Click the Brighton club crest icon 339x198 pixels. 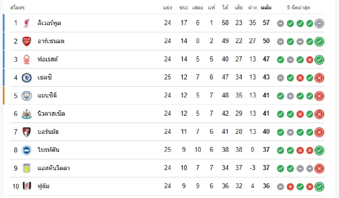tap(26, 150)
